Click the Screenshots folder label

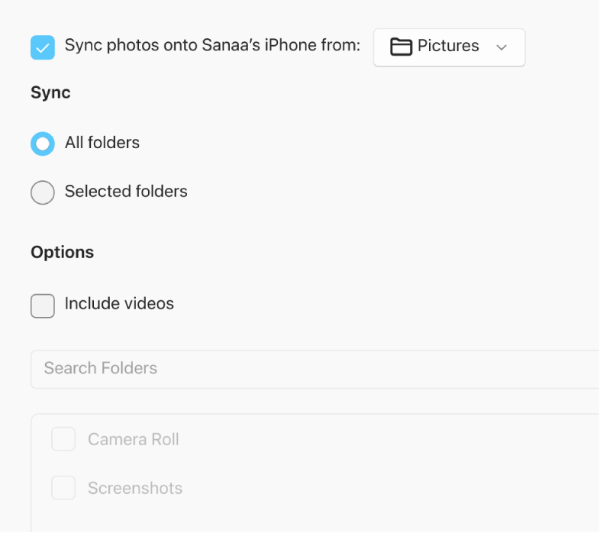(x=135, y=489)
